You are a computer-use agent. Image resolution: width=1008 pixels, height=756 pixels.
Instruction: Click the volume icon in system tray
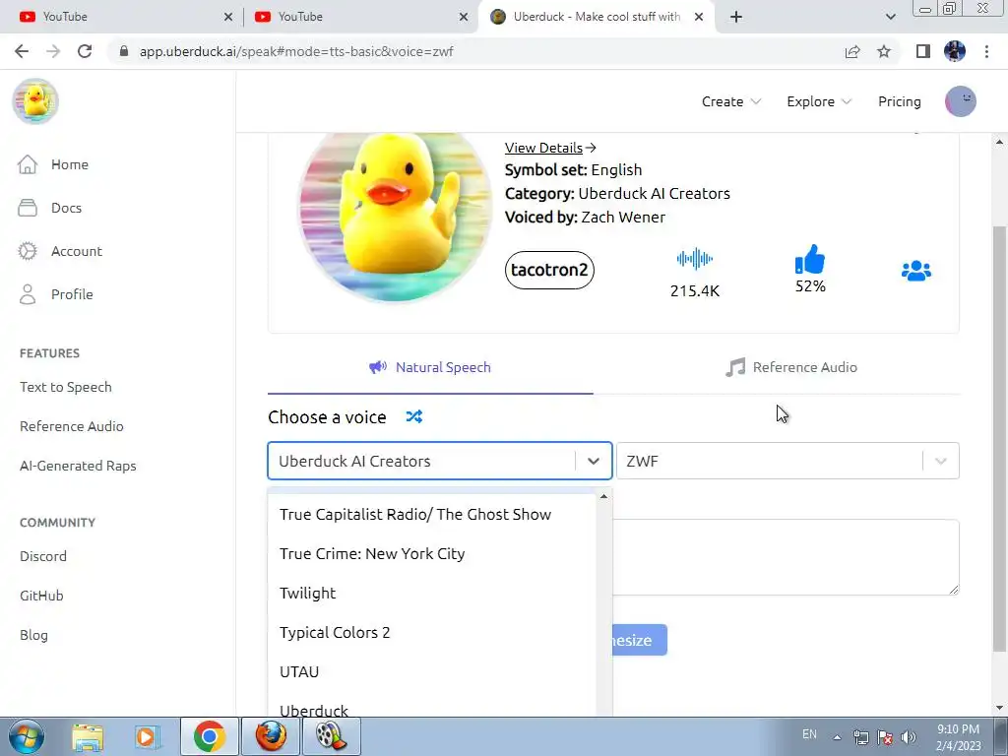pos(908,736)
